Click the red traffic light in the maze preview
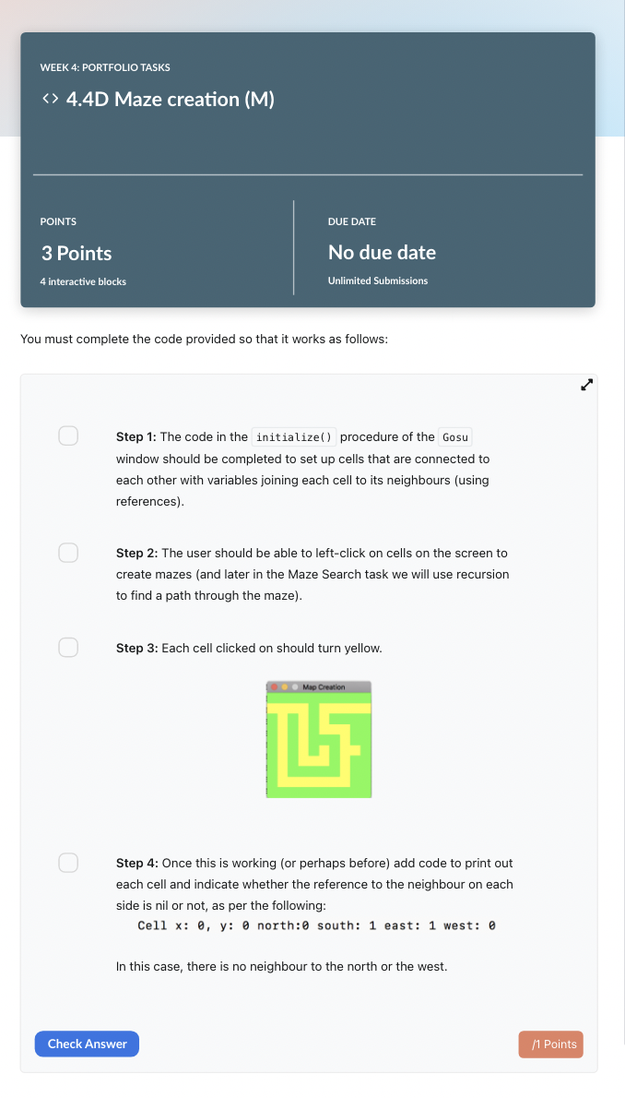Screen dimensions: 625x1098 (x=274, y=687)
